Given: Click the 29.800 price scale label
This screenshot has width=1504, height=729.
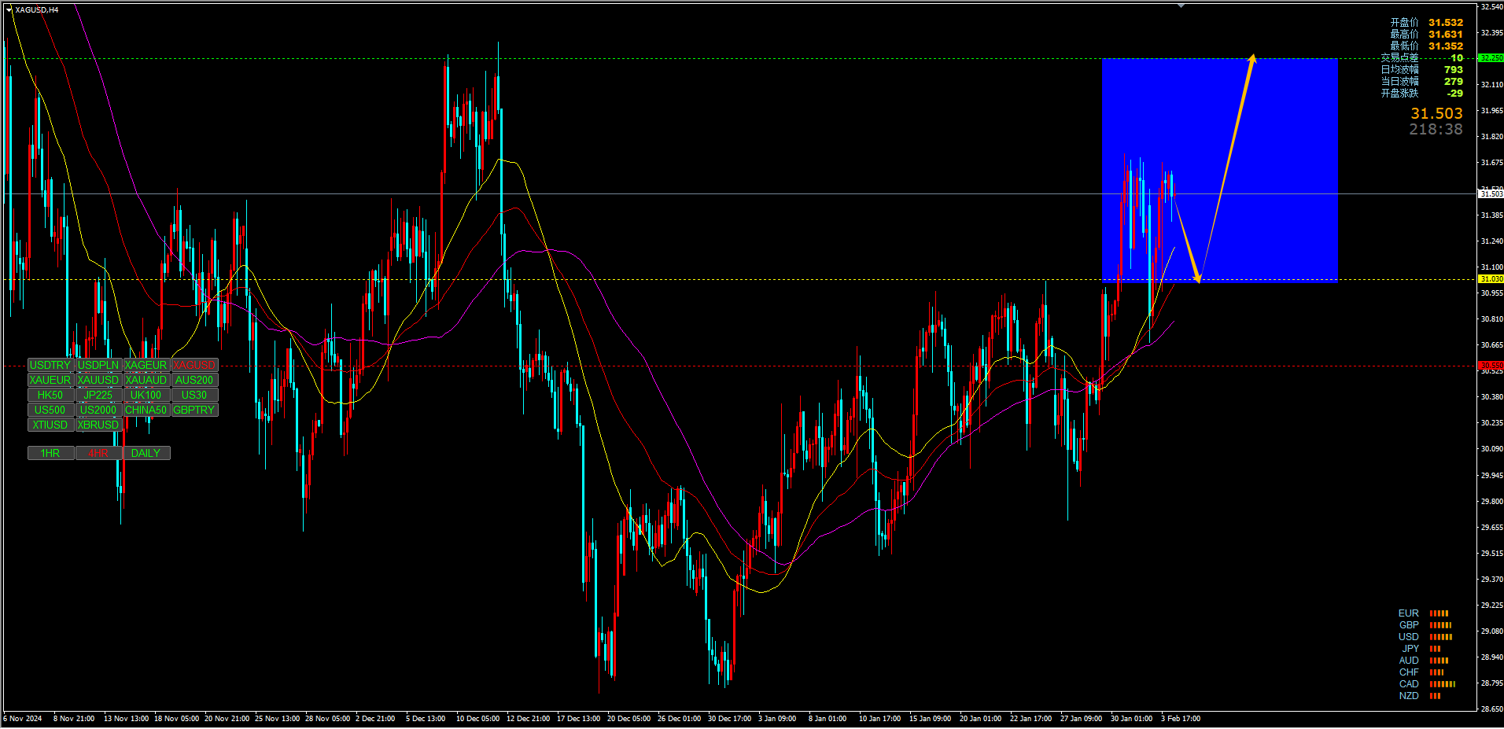Looking at the screenshot, I should point(1491,501).
